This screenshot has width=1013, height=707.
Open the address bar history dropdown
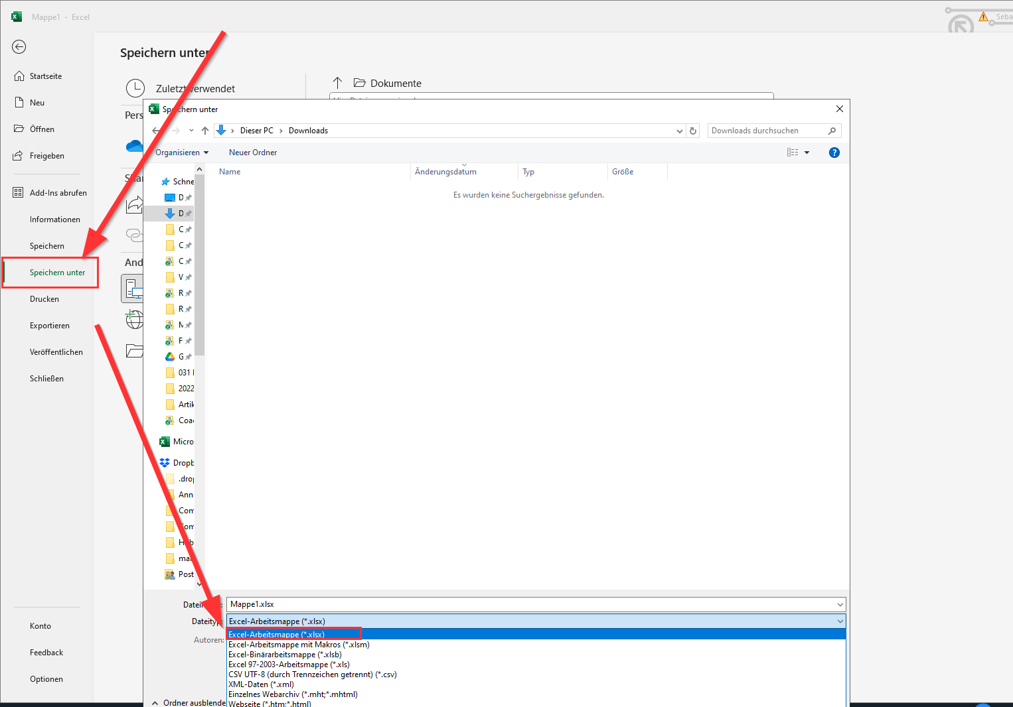tap(679, 131)
